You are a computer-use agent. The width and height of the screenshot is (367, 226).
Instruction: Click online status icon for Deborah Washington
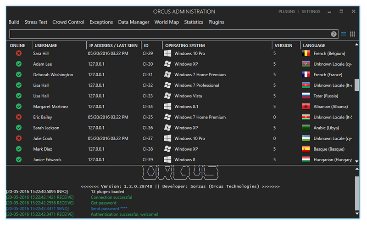19,74
